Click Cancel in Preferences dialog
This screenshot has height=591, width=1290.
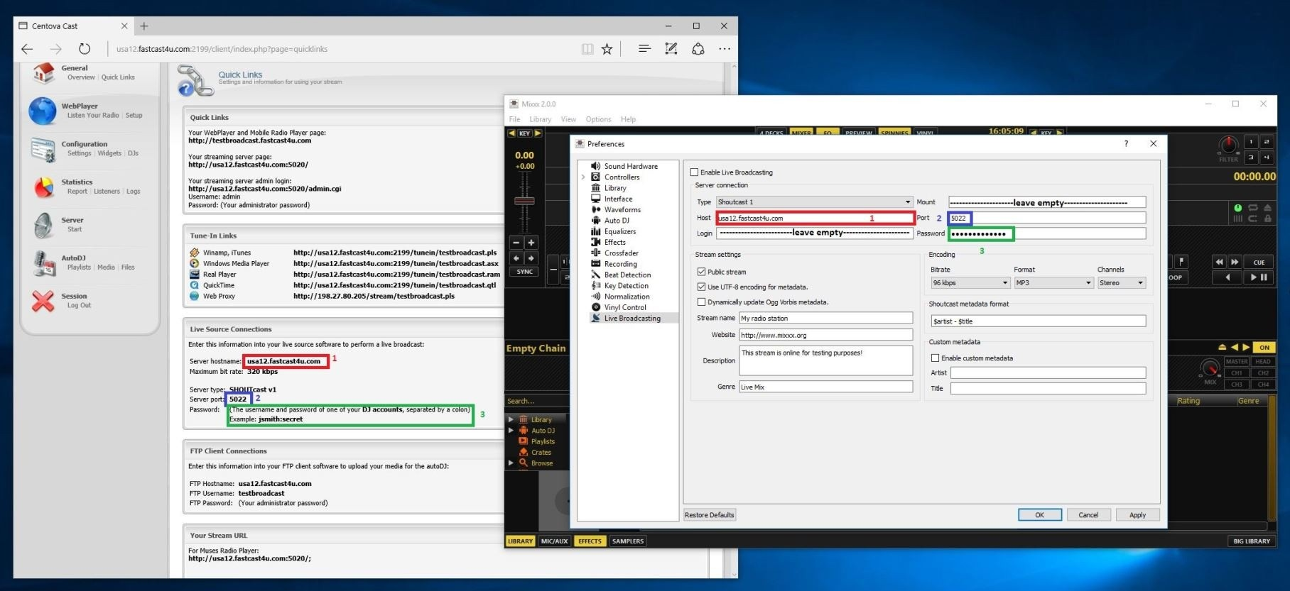1088,515
